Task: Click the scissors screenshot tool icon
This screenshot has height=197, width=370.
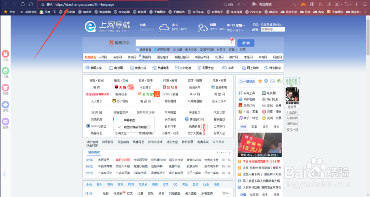Action: pyautogui.click(x=337, y=4)
